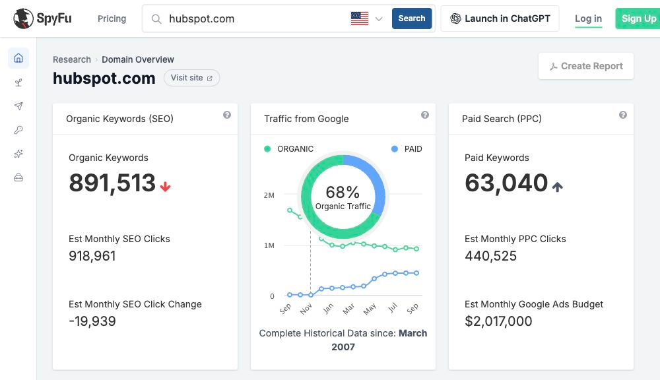Viewport: 660px width, 380px height.
Task: Click the green ORGANIC legend dot
Action: coord(267,149)
